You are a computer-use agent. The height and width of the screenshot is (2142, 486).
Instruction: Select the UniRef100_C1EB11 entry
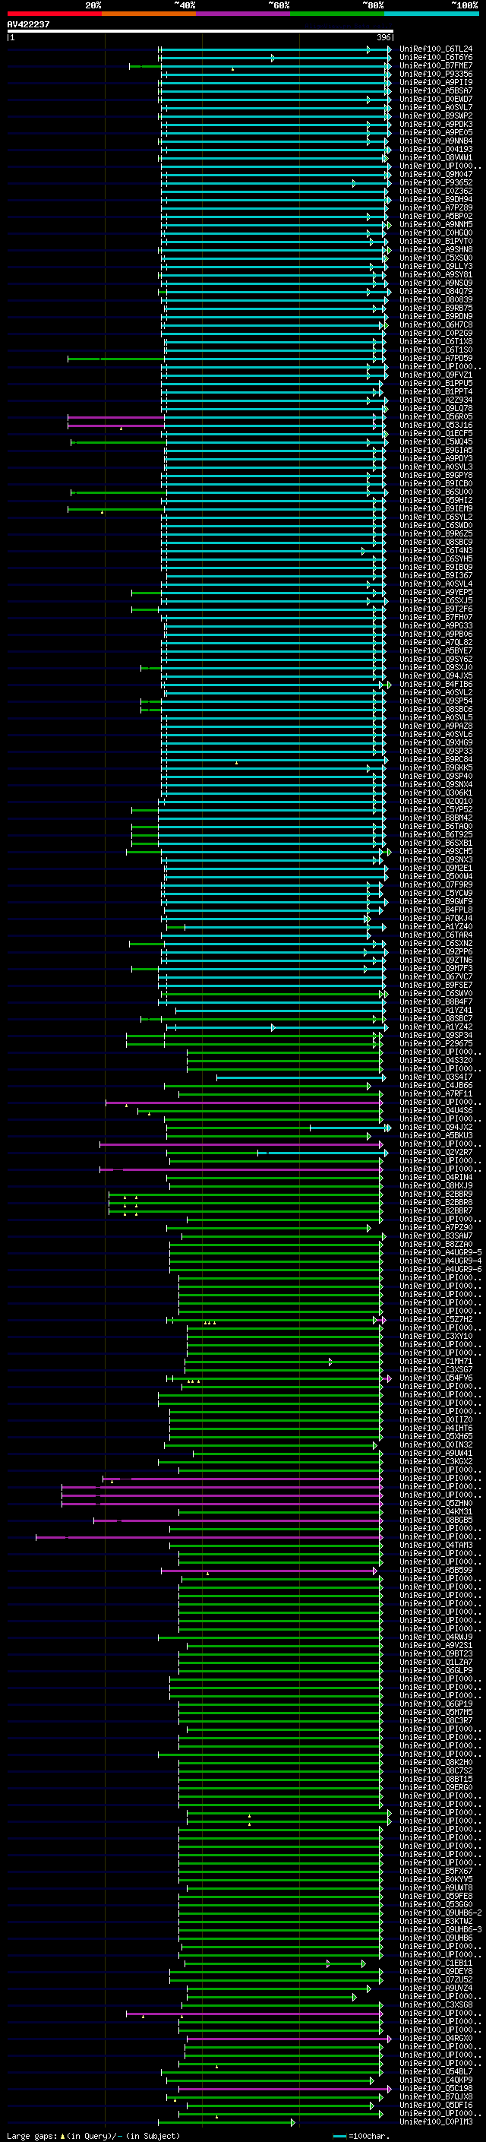(435, 1963)
